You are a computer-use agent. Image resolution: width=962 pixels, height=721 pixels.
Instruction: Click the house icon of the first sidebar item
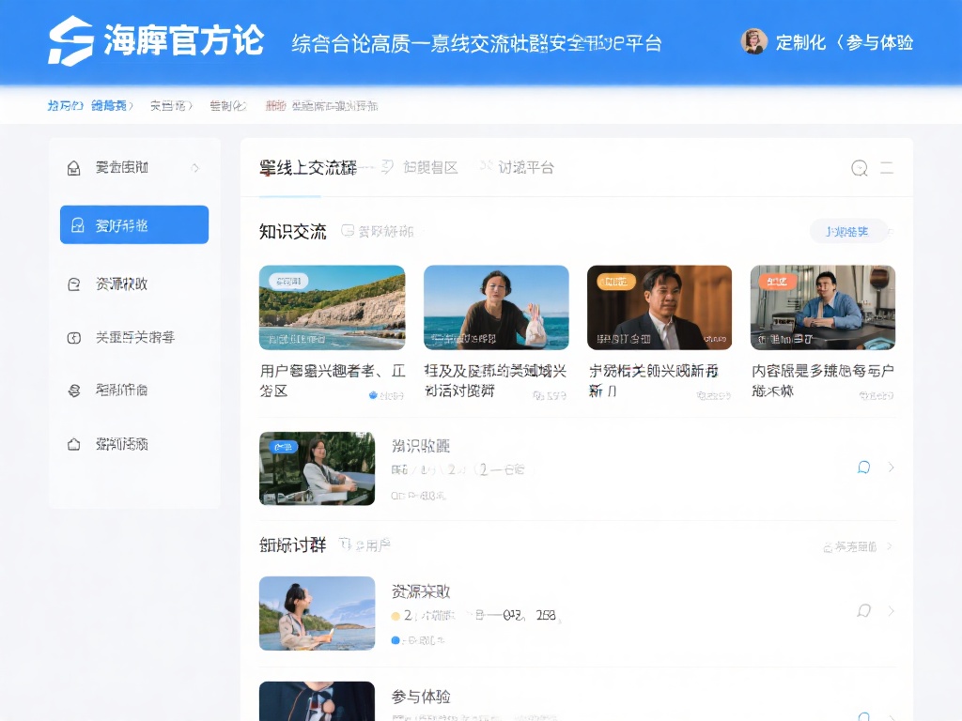74,168
